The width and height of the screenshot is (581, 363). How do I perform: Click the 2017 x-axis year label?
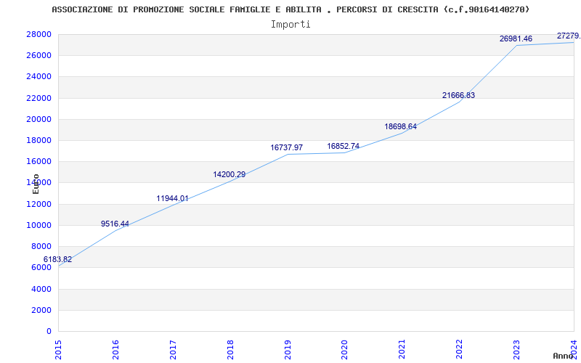[173, 350]
